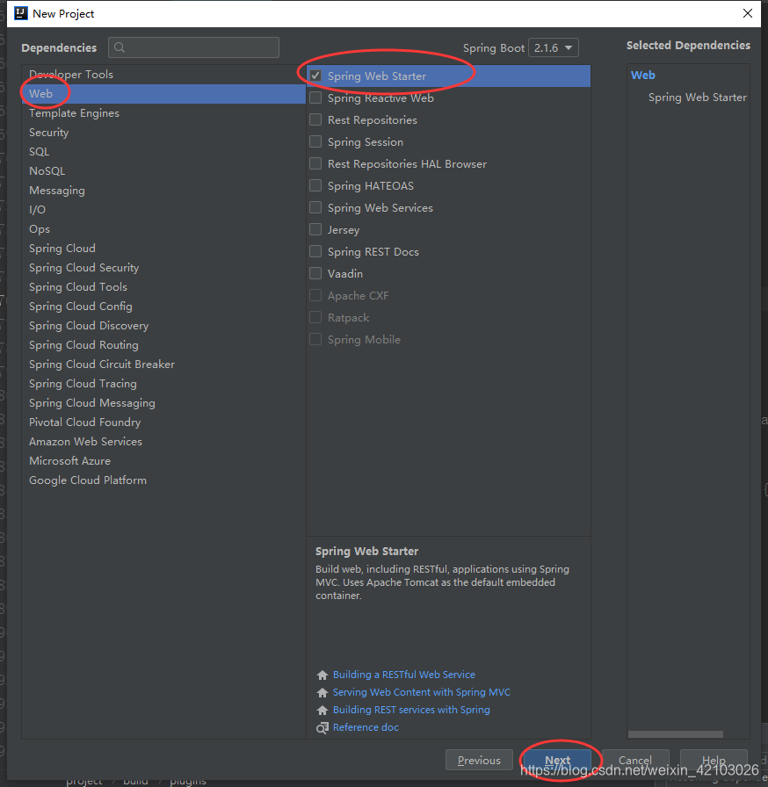Focus the dependencies search field

(x=193, y=47)
